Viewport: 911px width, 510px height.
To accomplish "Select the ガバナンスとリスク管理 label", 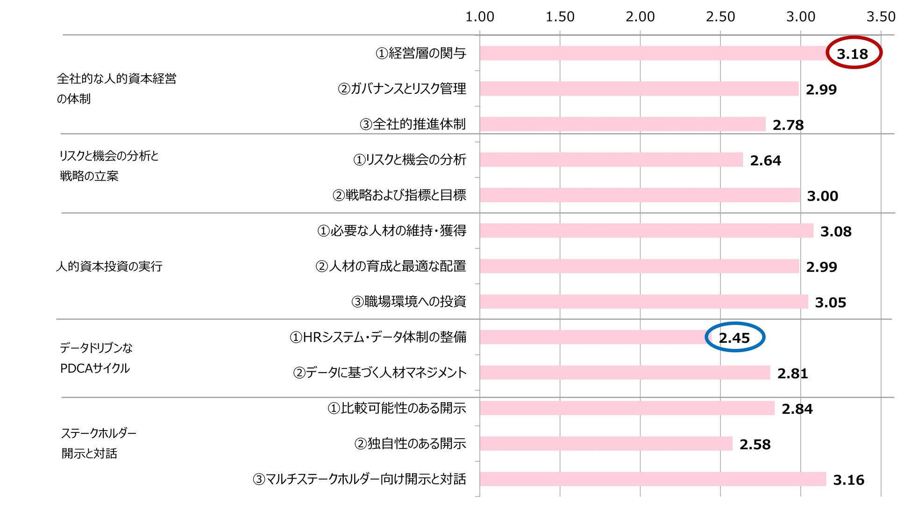I will [402, 89].
